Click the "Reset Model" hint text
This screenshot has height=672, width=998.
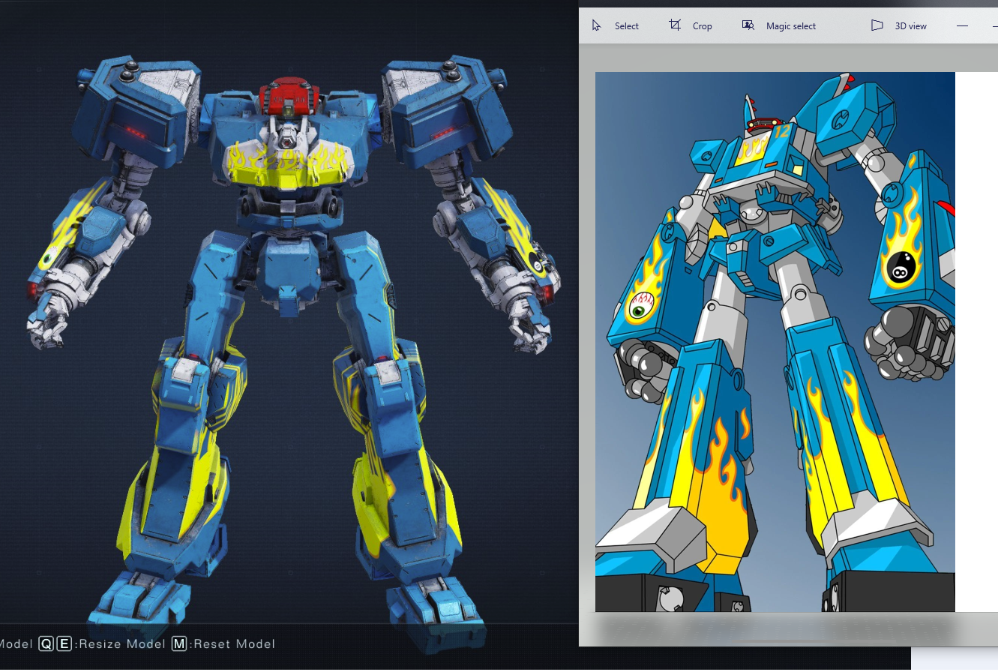point(234,644)
